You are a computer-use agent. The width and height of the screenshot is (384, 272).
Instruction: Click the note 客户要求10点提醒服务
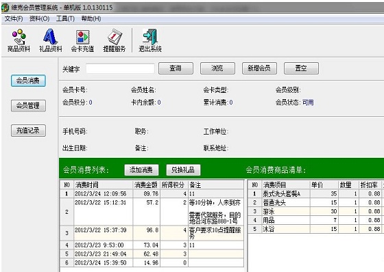pos(215,233)
